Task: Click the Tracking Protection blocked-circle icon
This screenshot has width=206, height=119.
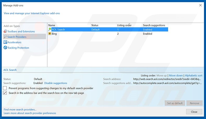Action: tap(5, 48)
